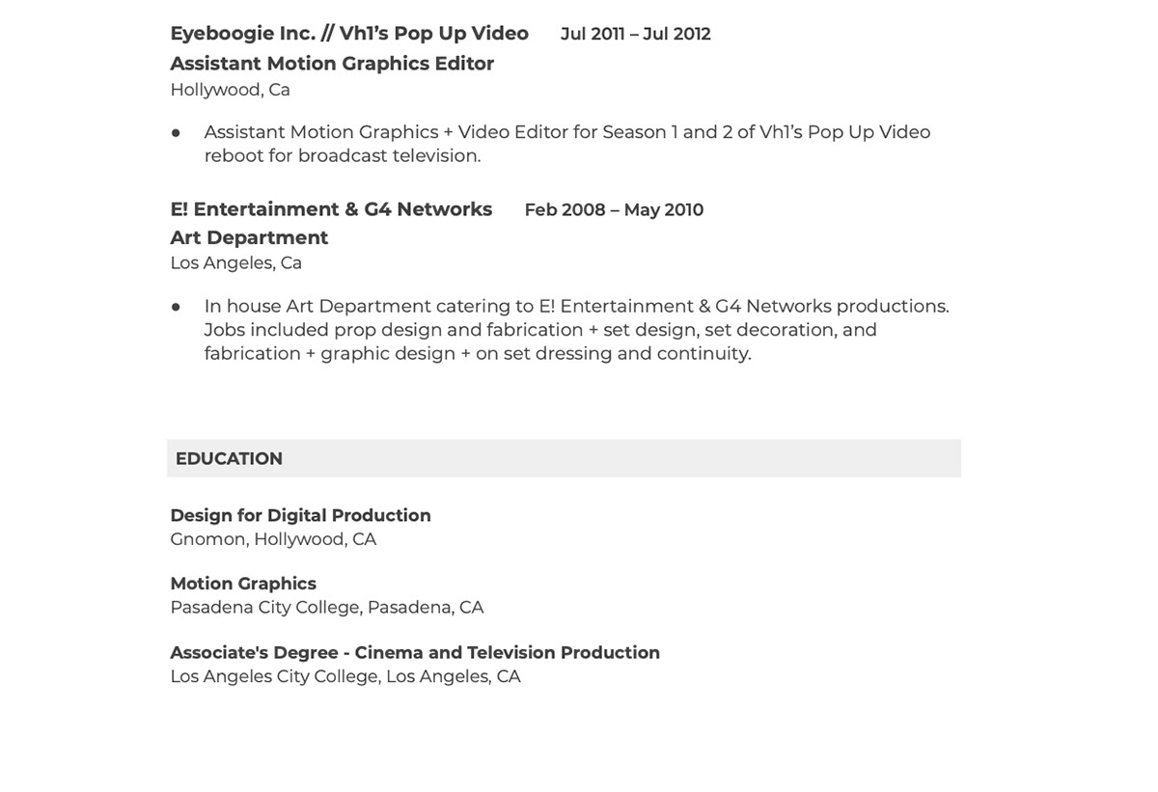Click the EDUCATION section header bar
1158x792 pixels.
coord(563,458)
